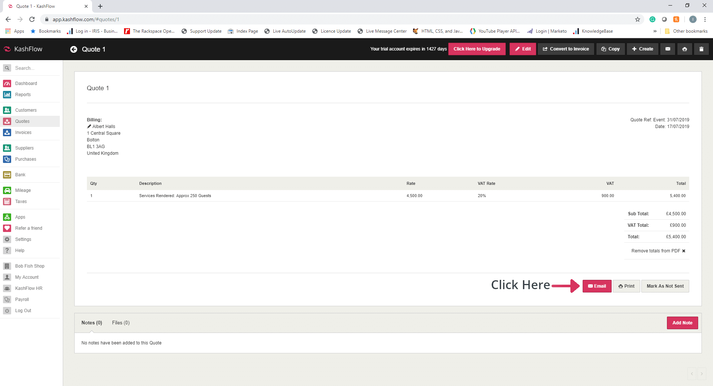713x386 pixels.
Task: Open Dashboard from the sidebar
Action: coord(26,84)
